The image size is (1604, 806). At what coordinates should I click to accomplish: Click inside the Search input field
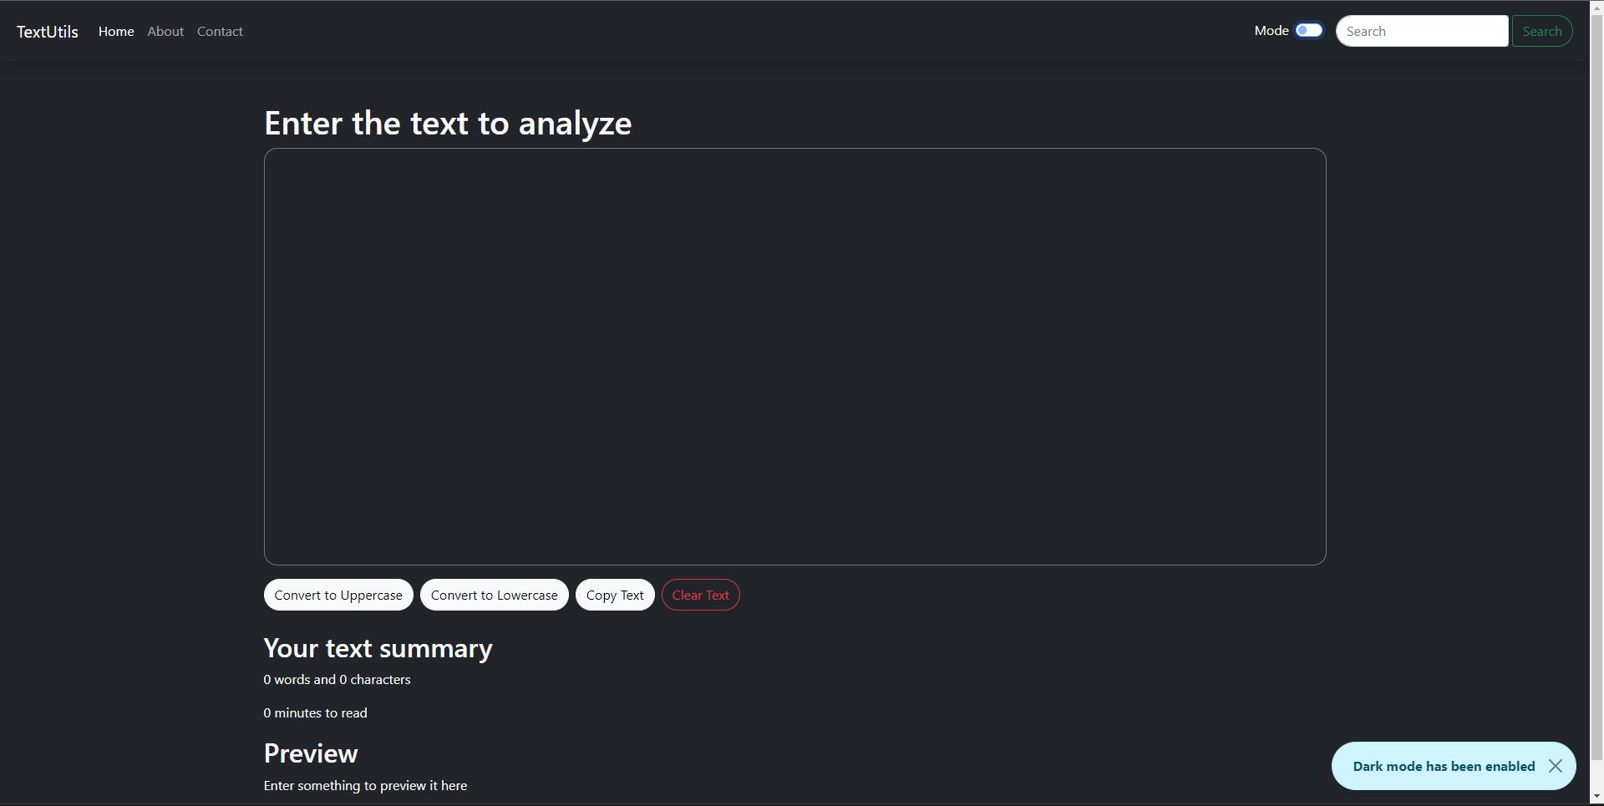point(1422,30)
